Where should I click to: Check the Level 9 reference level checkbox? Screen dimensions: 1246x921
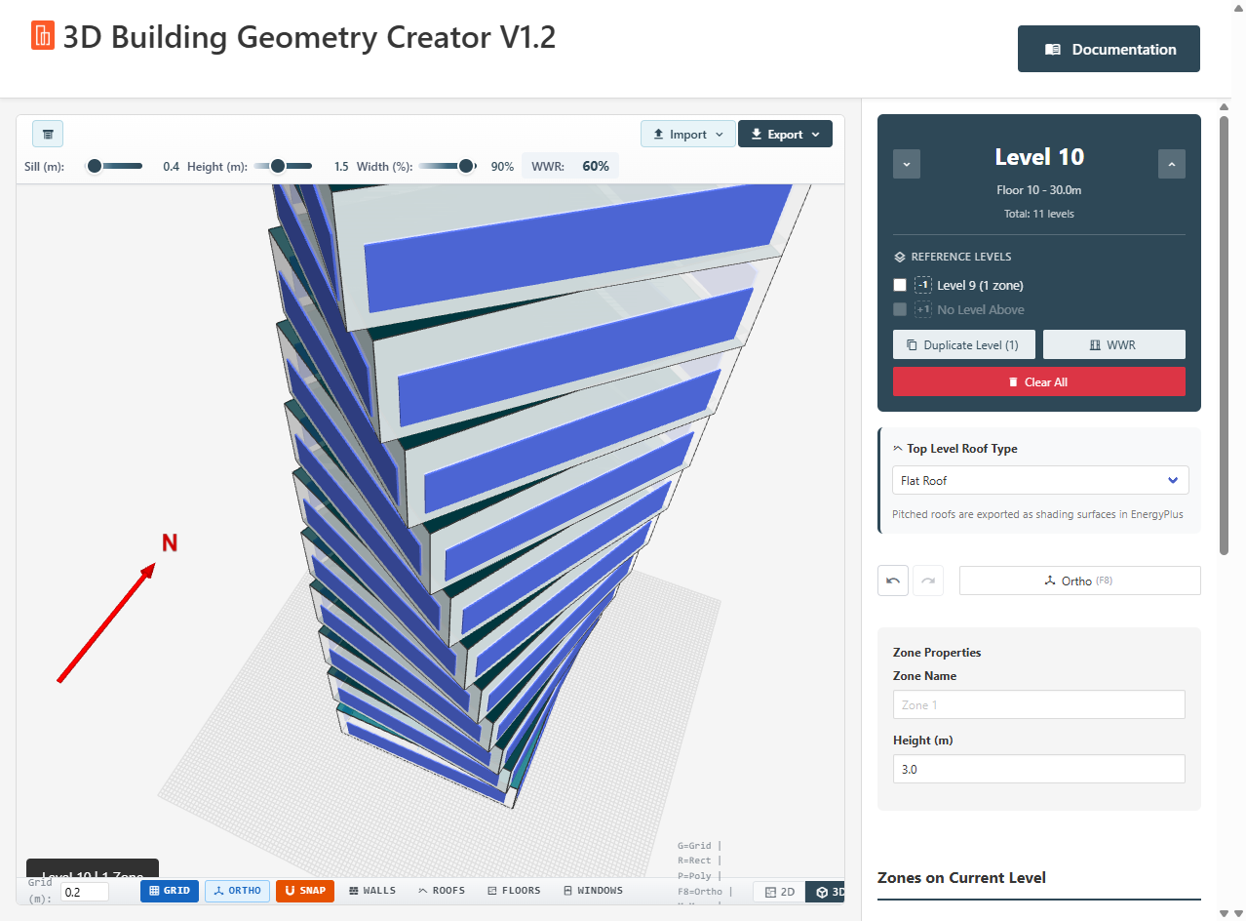[x=900, y=286]
